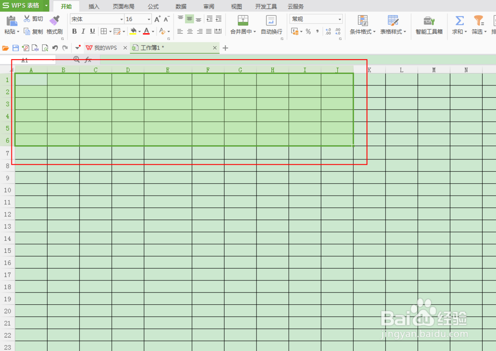Align text to bottom of cell

pyautogui.click(x=199, y=19)
